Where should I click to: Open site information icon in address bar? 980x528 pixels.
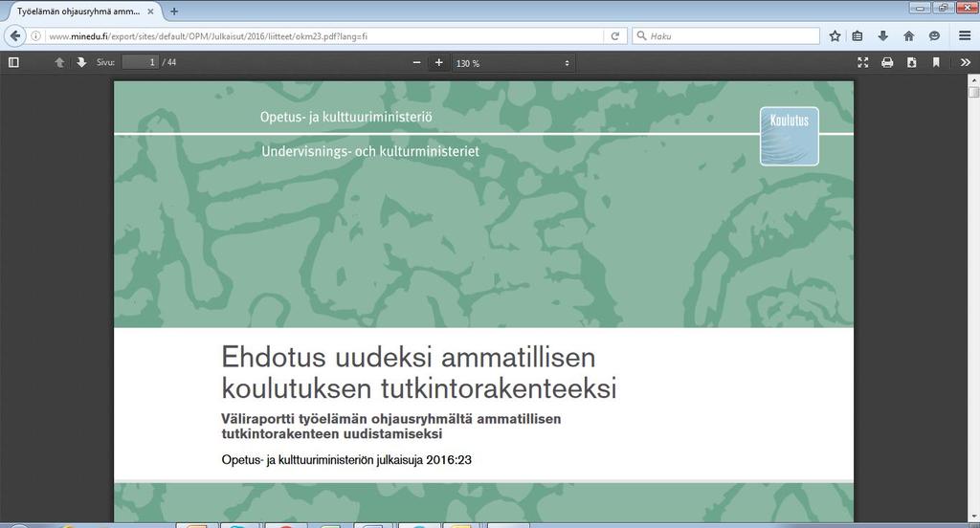35,36
